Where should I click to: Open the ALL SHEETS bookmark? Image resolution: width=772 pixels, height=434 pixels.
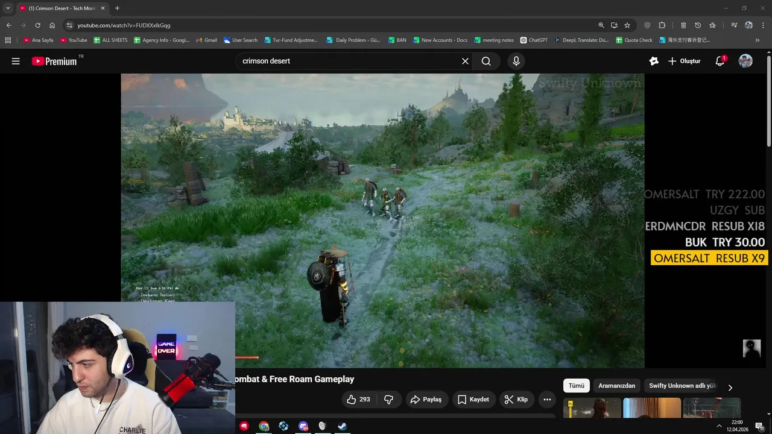(x=110, y=40)
